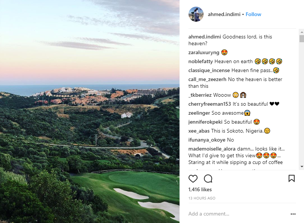Open noblefatty's profile from comments
Image resolution: width=304 pixels, height=223 pixels.
[x=201, y=61]
